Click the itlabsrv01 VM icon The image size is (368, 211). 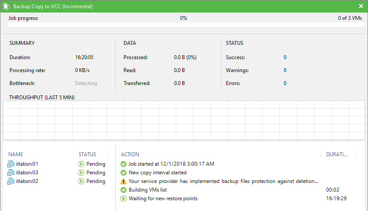(11, 164)
